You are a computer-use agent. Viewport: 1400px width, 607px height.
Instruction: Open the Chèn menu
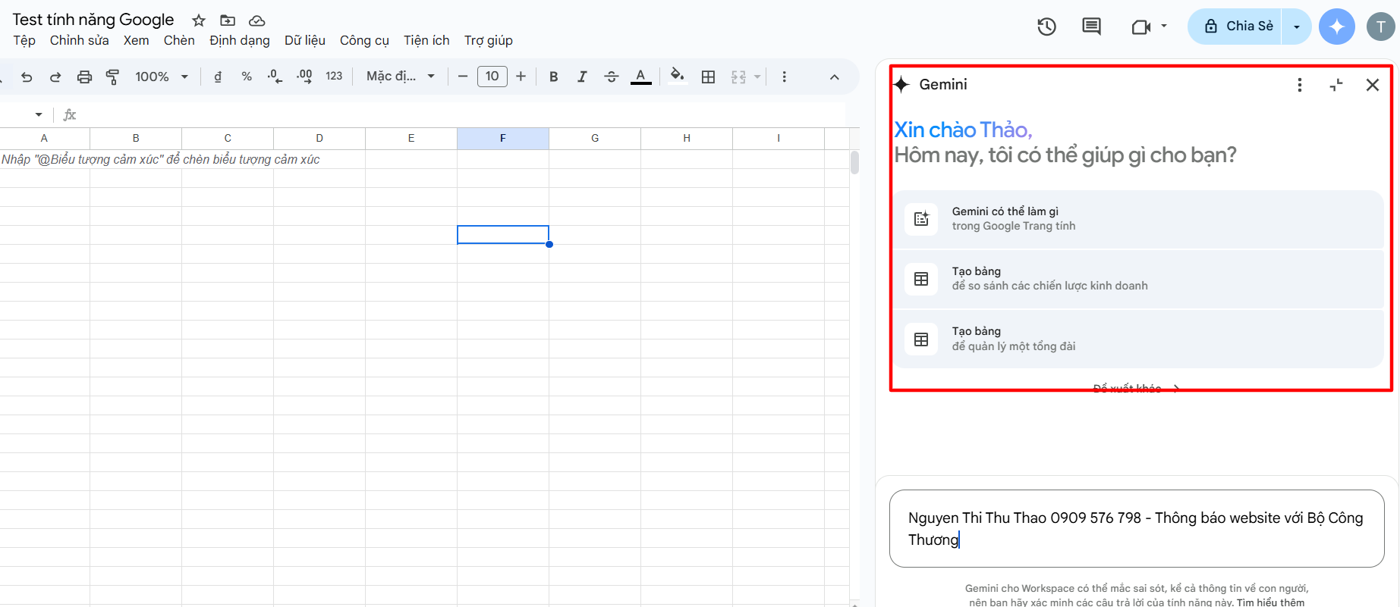(x=179, y=40)
